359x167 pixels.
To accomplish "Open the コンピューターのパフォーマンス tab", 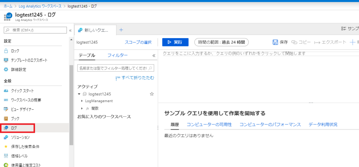I will (270, 125).
